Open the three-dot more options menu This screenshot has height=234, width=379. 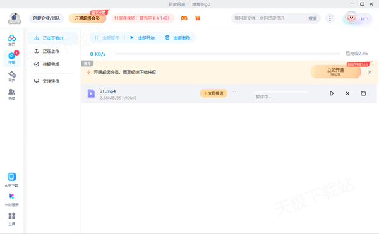330,18
